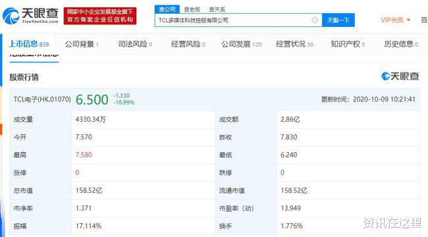Click the 昨收 value 7.830
This screenshot has height=237, width=428.
pos(289,137)
